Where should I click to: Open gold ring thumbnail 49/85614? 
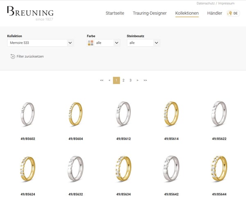[171, 114]
